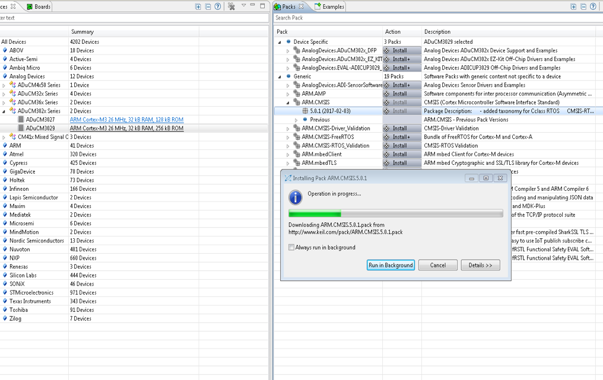The image size is (603, 380).
Task: Collapse all in the Devices panel toolbar
Action: pyautogui.click(x=208, y=7)
